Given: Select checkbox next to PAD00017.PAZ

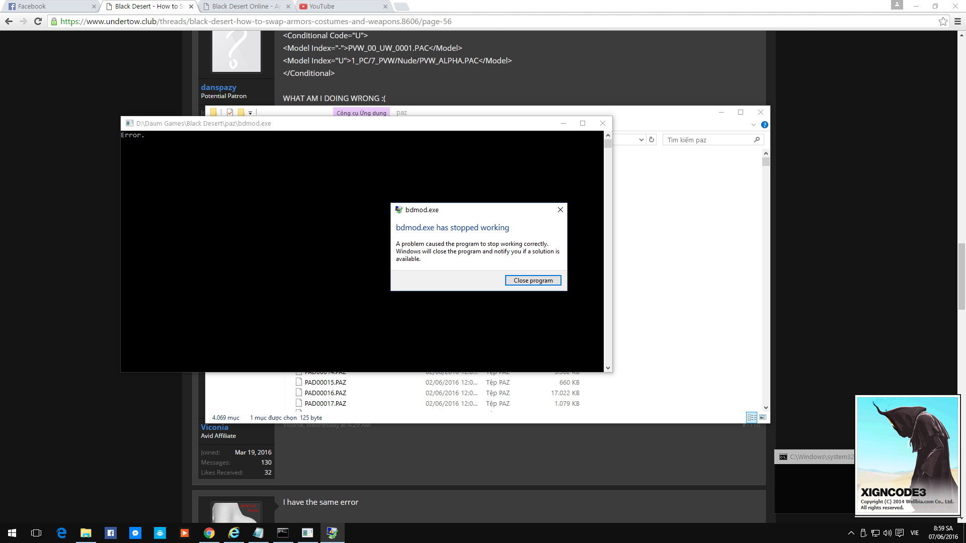Looking at the screenshot, I should (x=299, y=403).
